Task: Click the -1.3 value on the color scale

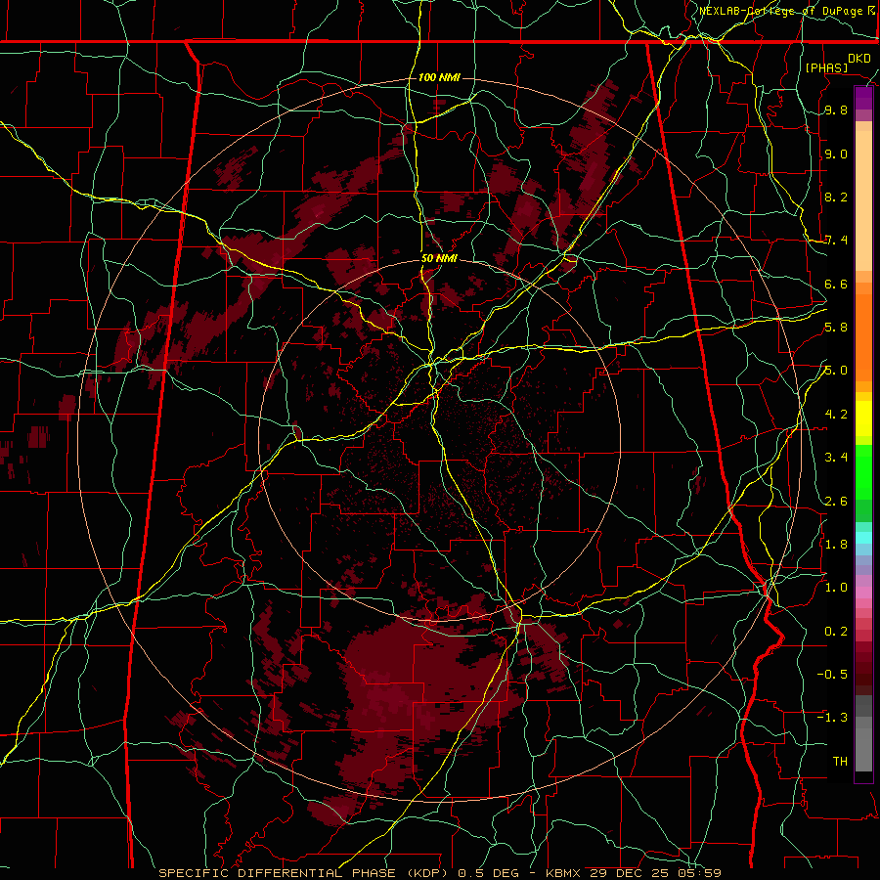Action: tap(832, 718)
